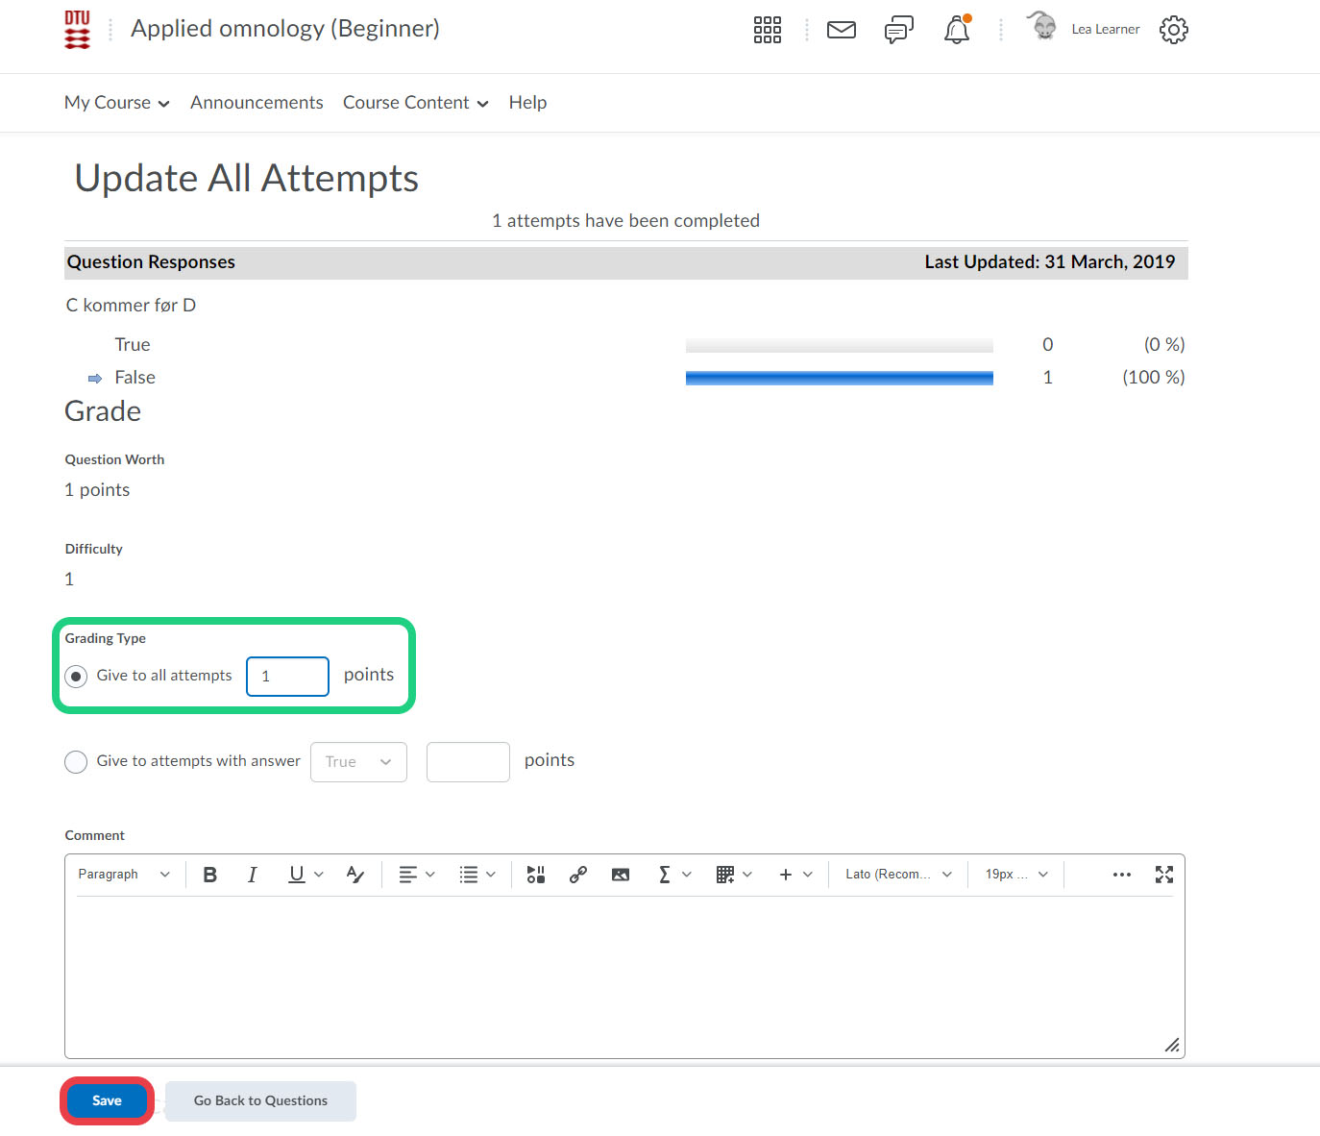Click Go Back to Questions button

point(260,1100)
